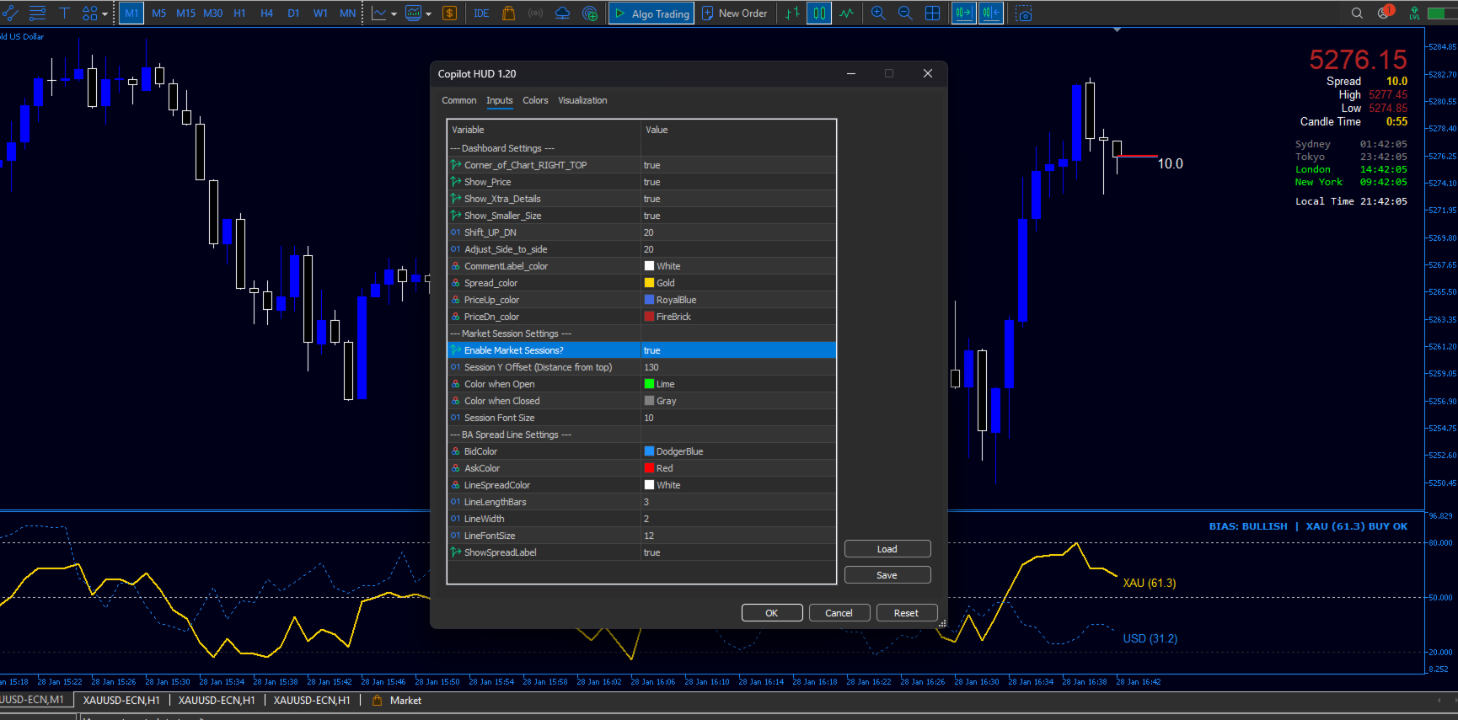Open the indicators list icon

379,13
